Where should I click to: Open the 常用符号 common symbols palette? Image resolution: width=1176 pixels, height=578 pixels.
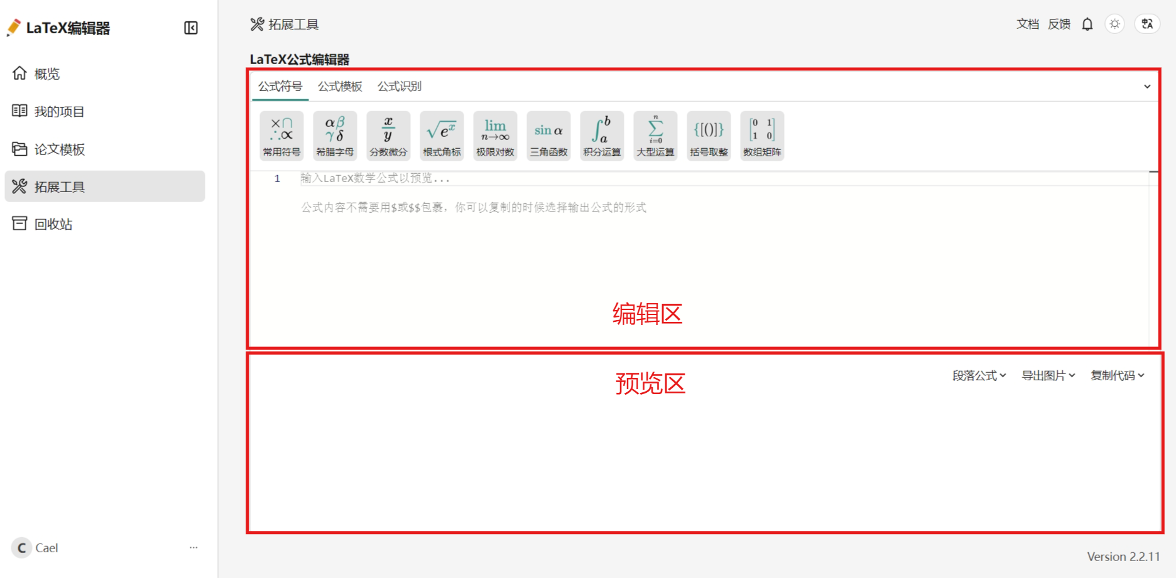[x=281, y=136]
